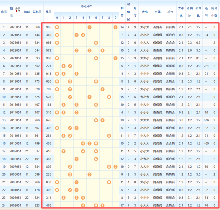Screen dimensions: 220x210
Task: Click the red ascending sort arrow
Action: tap(16, 11)
